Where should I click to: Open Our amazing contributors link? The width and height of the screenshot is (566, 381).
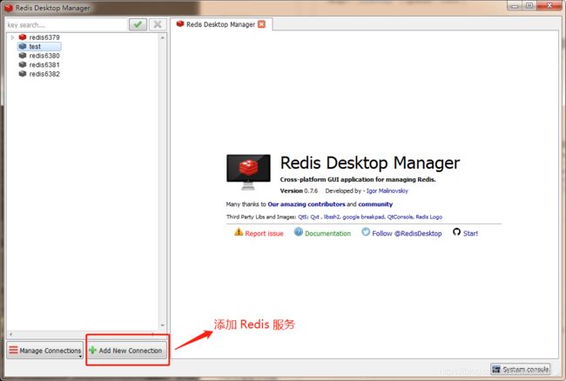[307, 204]
